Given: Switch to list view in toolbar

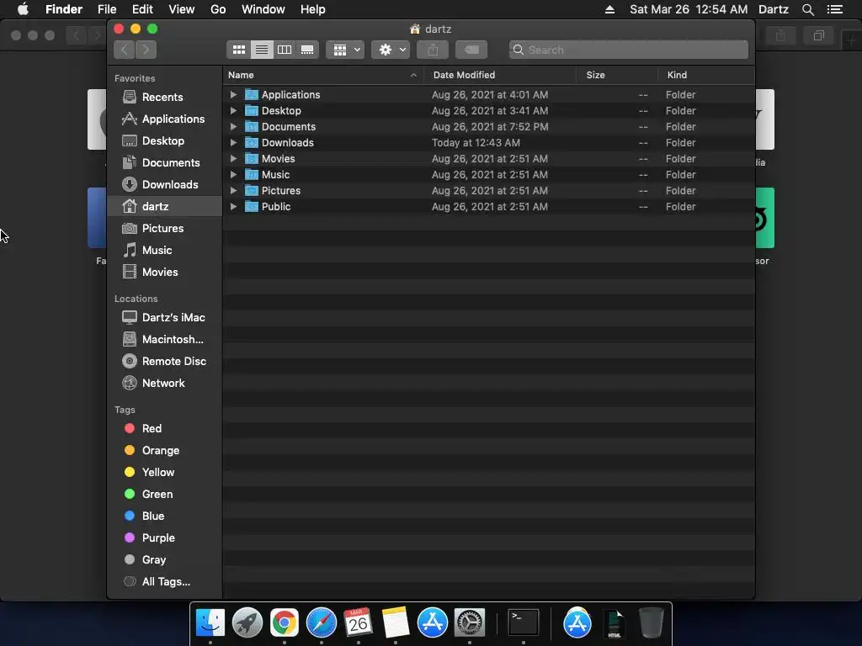Looking at the screenshot, I should (262, 50).
